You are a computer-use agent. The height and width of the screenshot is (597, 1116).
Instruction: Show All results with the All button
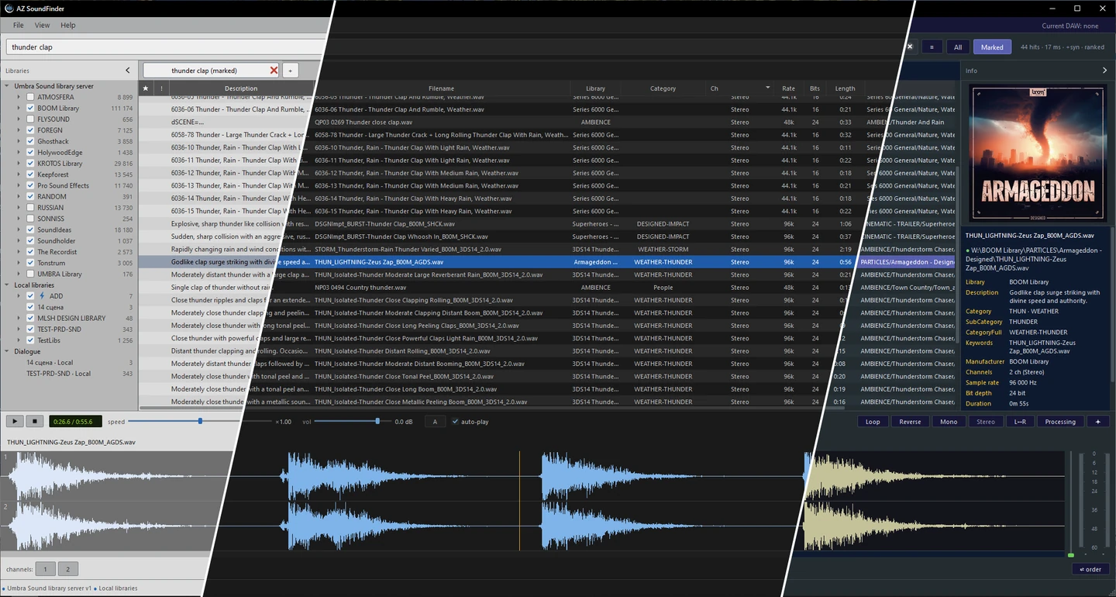click(x=958, y=47)
